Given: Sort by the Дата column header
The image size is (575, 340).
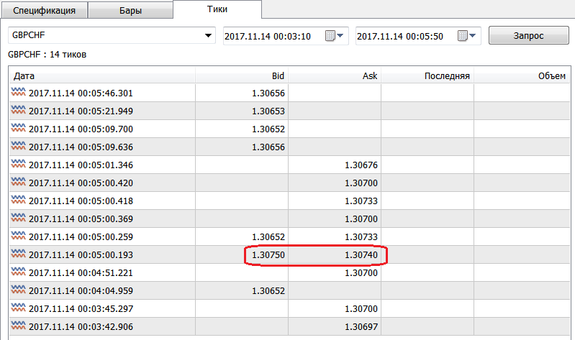Looking at the screenshot, I should pos(102,76).
